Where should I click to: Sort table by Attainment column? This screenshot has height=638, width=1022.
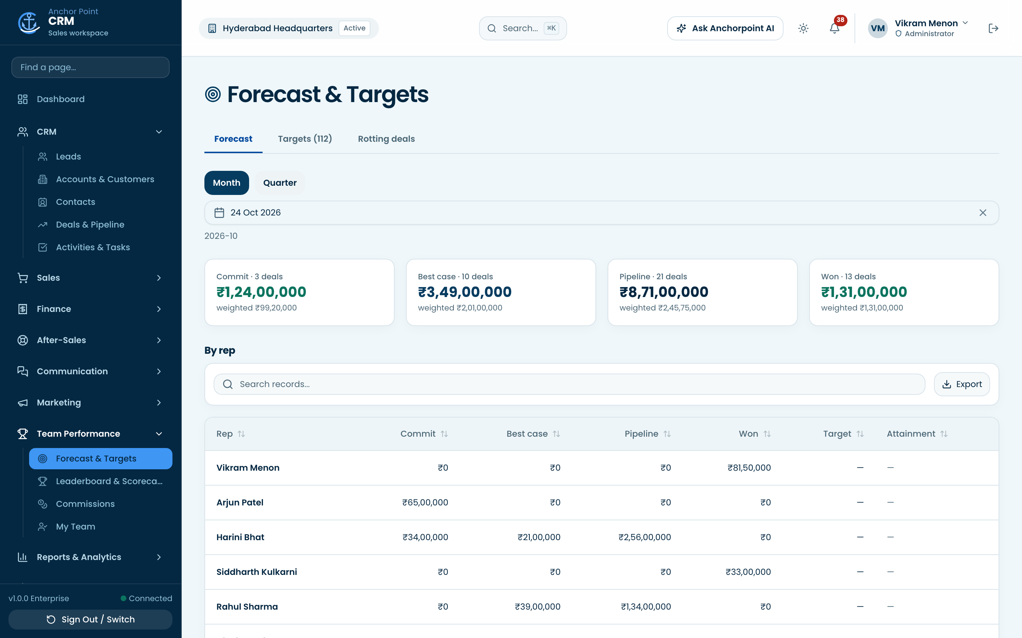[x=917, y=434]
